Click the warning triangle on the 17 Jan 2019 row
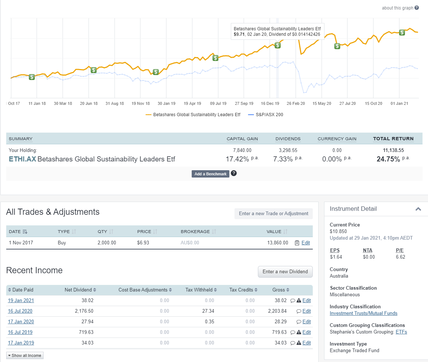This screenshot has width=428, height=362. tap(299, 343)
